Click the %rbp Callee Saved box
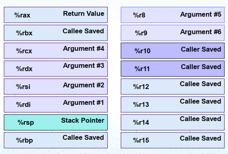 56,140
